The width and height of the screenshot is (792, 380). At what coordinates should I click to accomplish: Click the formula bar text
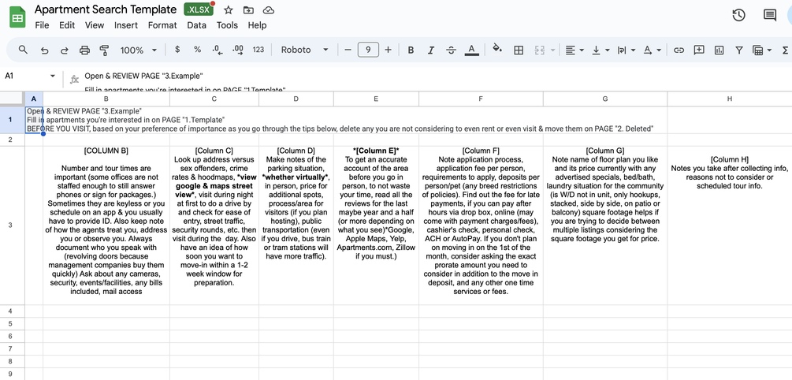(x=144, y=76)
